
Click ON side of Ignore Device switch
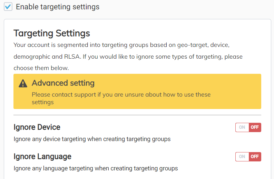[242, 127]
